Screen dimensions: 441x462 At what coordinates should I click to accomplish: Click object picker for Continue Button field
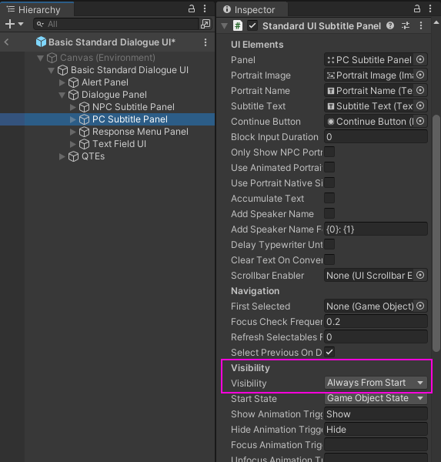420,121
